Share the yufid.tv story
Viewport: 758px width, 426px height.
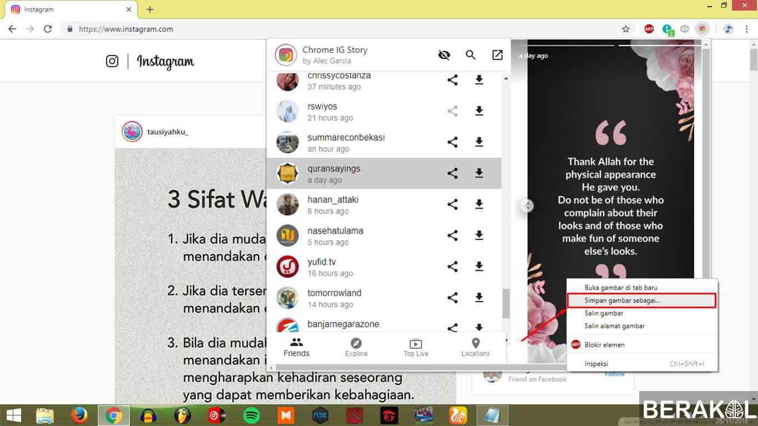tap(452, 267)
